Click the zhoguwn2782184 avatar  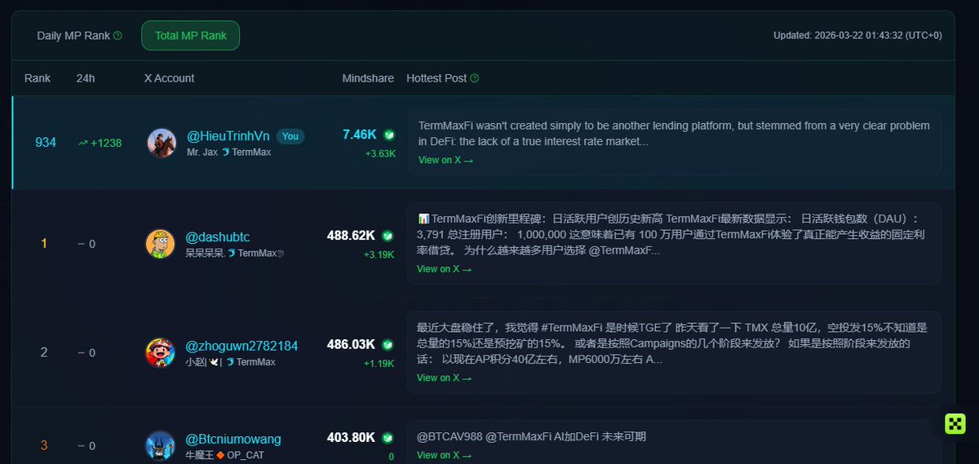(160, 352)
